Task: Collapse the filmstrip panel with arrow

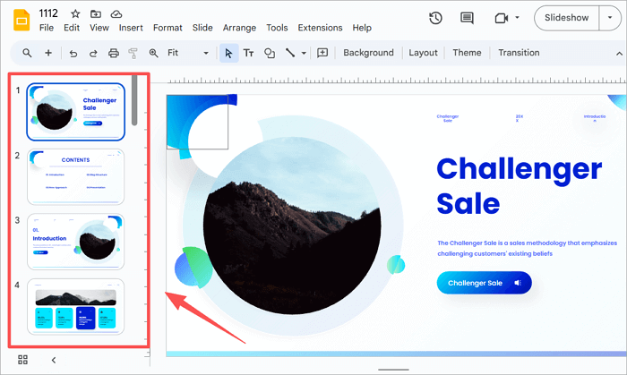Action: pyautogui.click(x=53, y=360)
